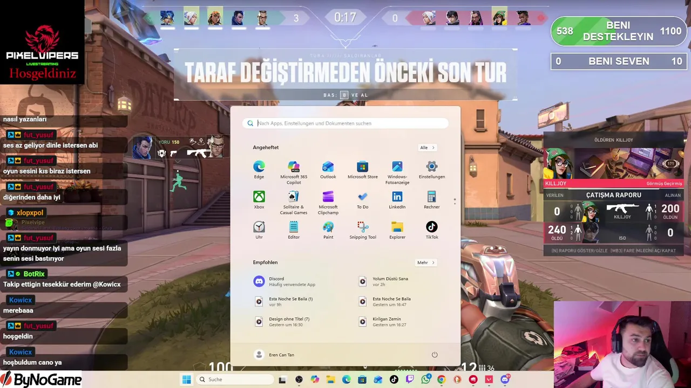Open Microsoft 365 Copilot pinned app
This screenshot has height=388, width=691.
[294, 172]
